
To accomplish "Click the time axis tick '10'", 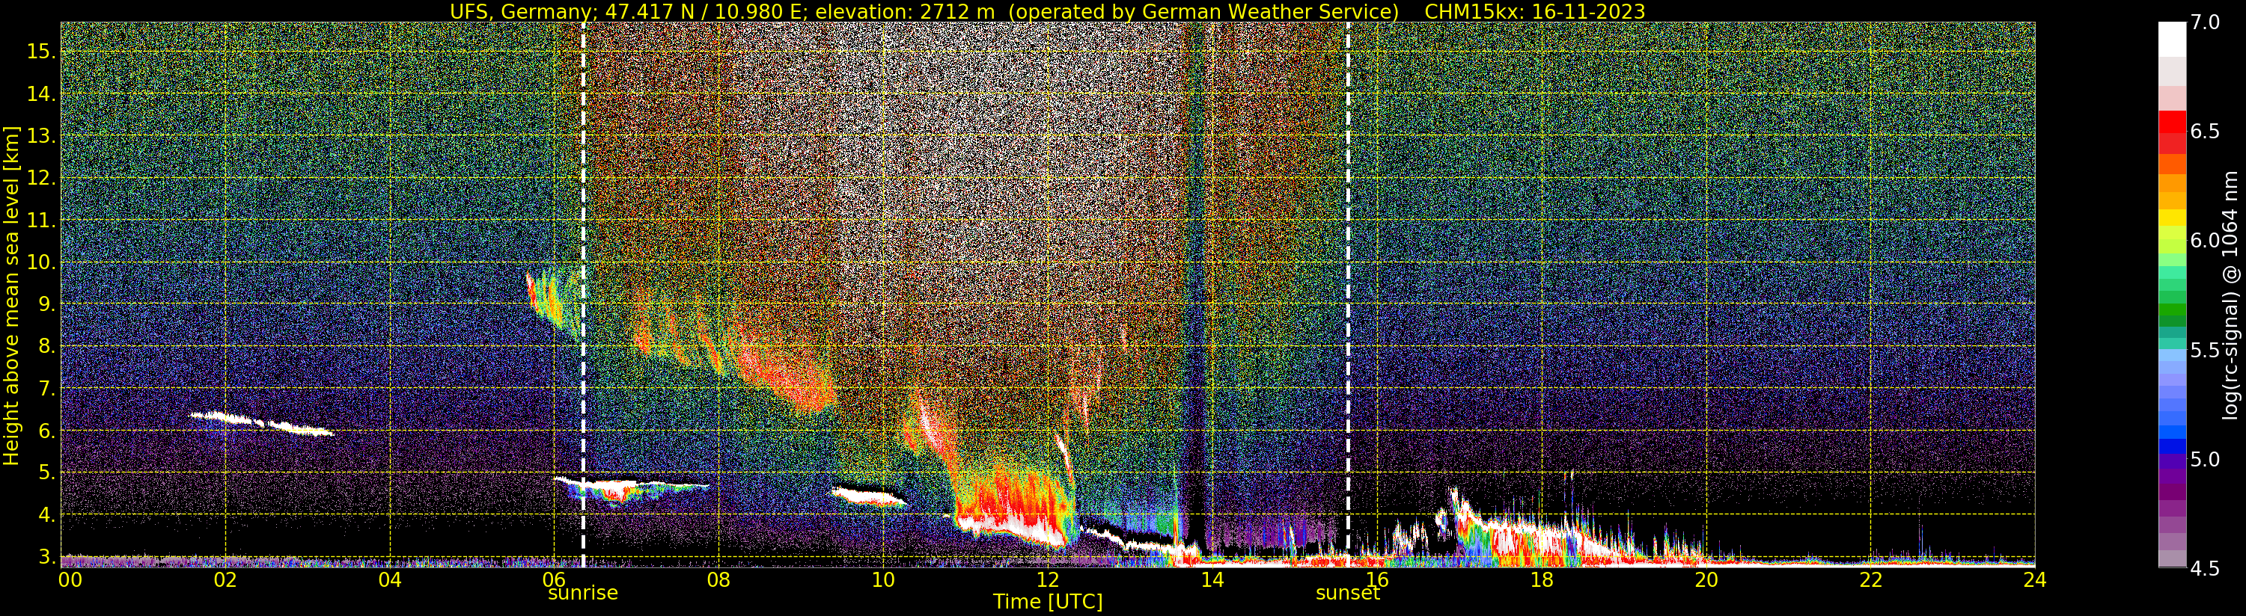I will coord(883,579).
